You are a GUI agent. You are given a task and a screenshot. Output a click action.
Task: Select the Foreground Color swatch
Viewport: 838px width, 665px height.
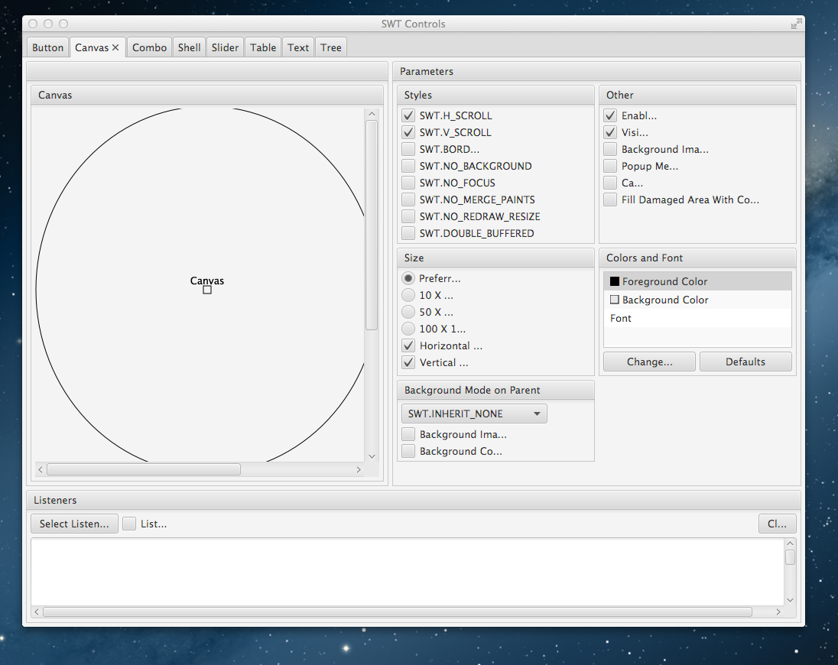[615, 281]
